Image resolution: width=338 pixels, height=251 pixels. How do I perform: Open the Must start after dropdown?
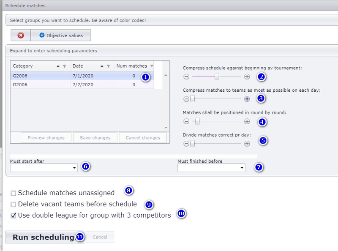point(74,168)
